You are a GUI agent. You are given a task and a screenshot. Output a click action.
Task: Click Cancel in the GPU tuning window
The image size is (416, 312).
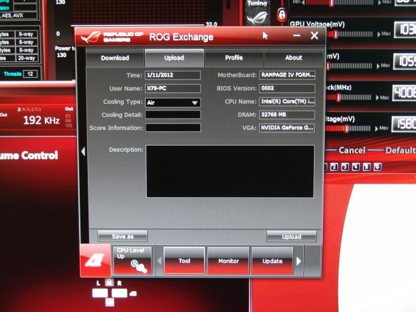(x=352, y=150)
